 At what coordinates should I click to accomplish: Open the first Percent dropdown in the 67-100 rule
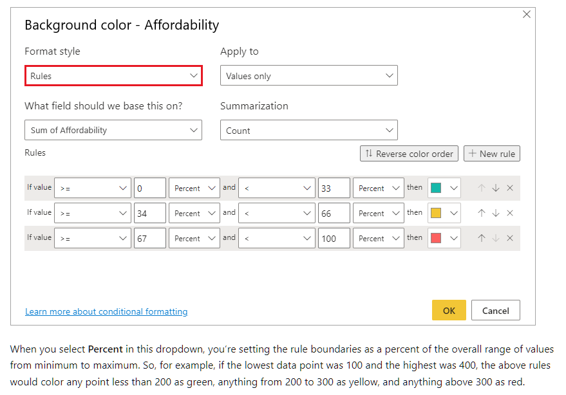click(194, 238)
